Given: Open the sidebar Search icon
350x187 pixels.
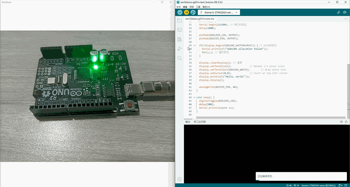Looking at the screenshot, I should point(179,58).
